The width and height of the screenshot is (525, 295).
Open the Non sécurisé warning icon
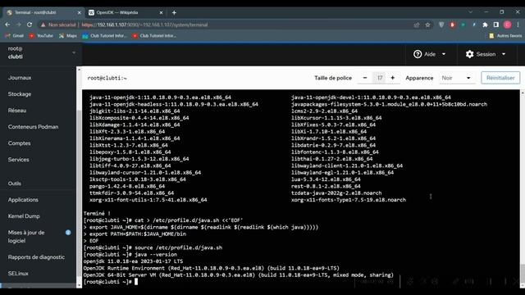pyautogui.click(x=43, y=25)
